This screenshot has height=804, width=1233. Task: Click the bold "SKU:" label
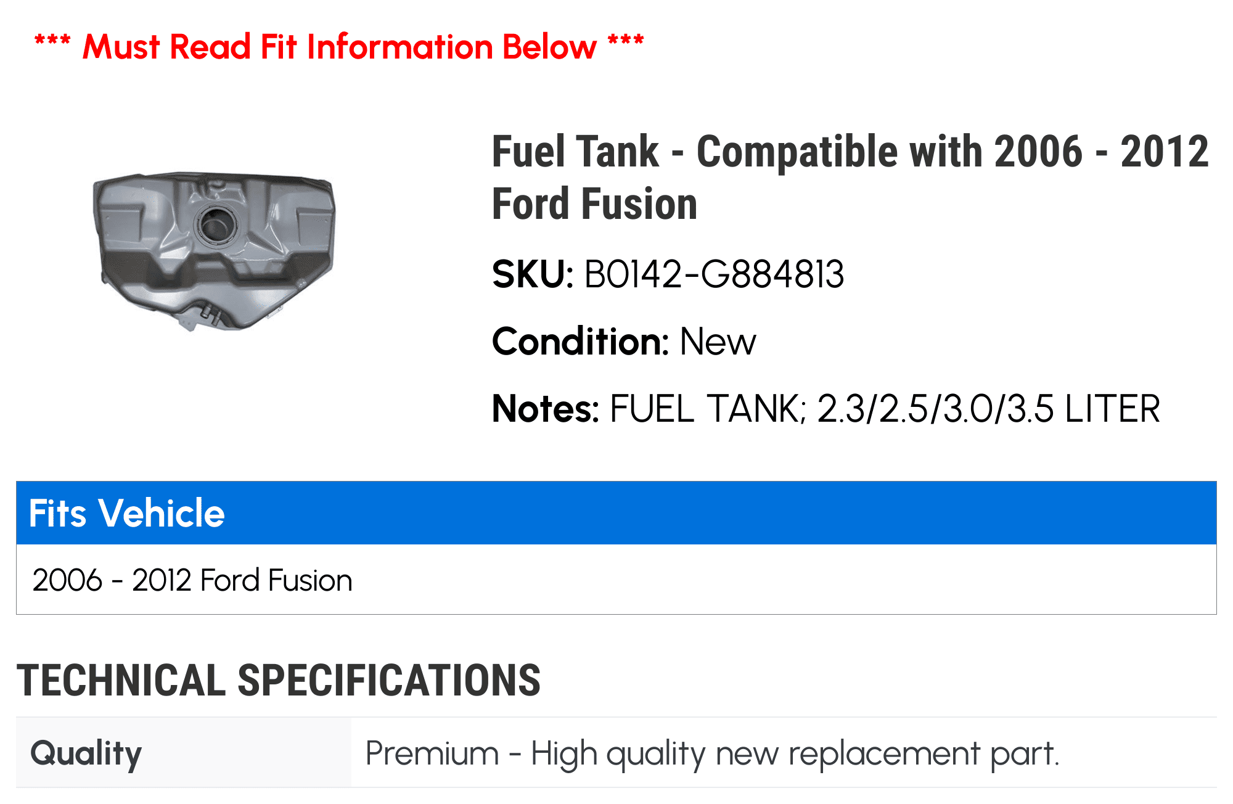click(x=533, y=274)
